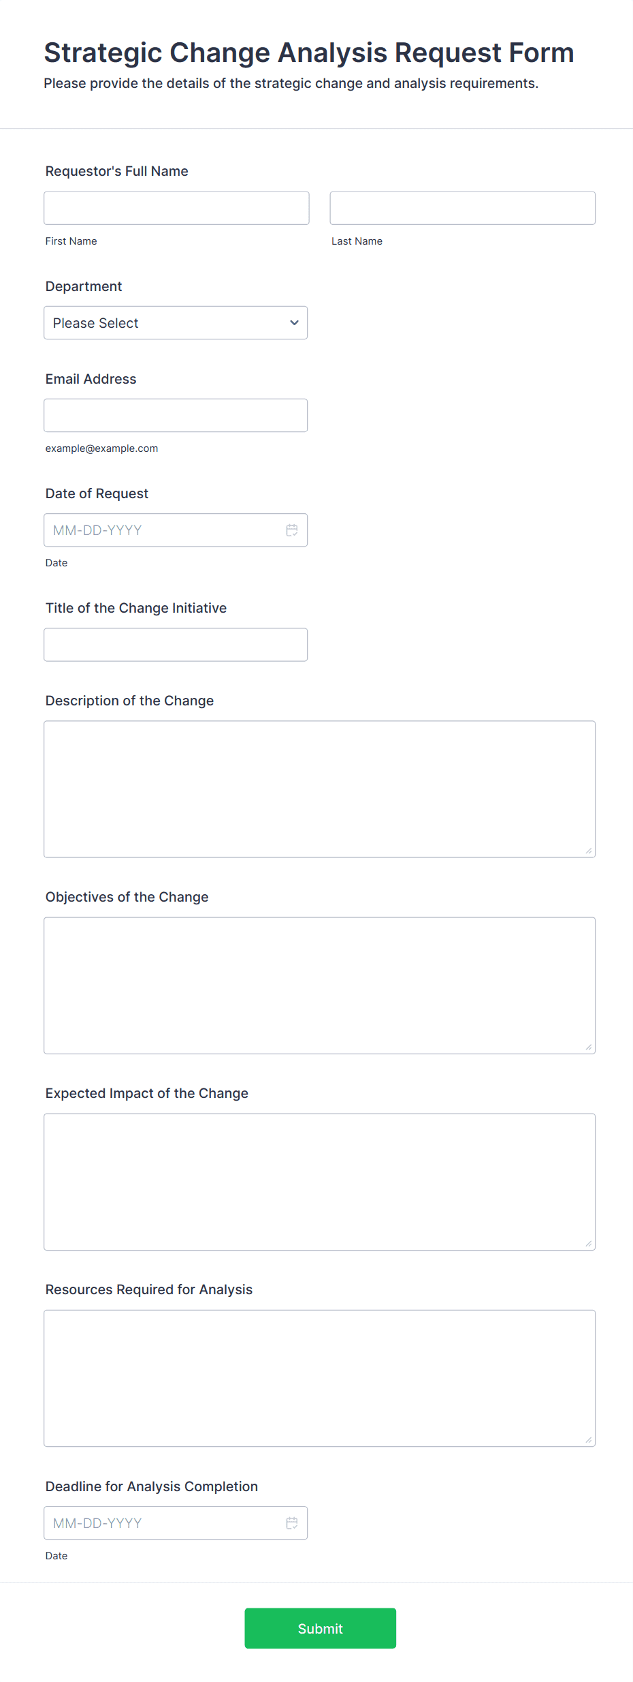
Task: Click the chevron on the Department selector
Action: (293, 322)
